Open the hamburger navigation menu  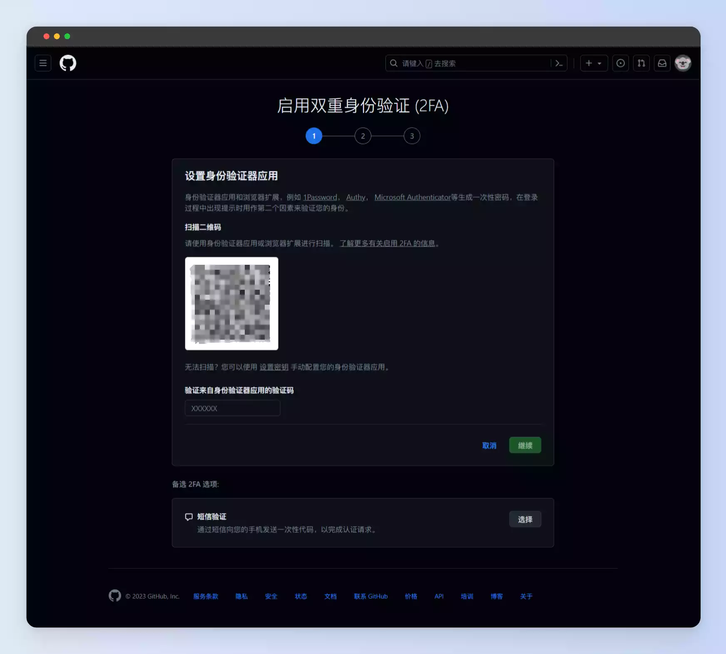click(x=43, y=63)
